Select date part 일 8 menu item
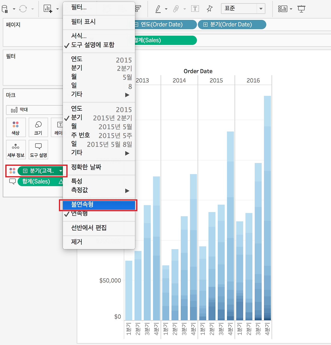 [x=99, y=86]
